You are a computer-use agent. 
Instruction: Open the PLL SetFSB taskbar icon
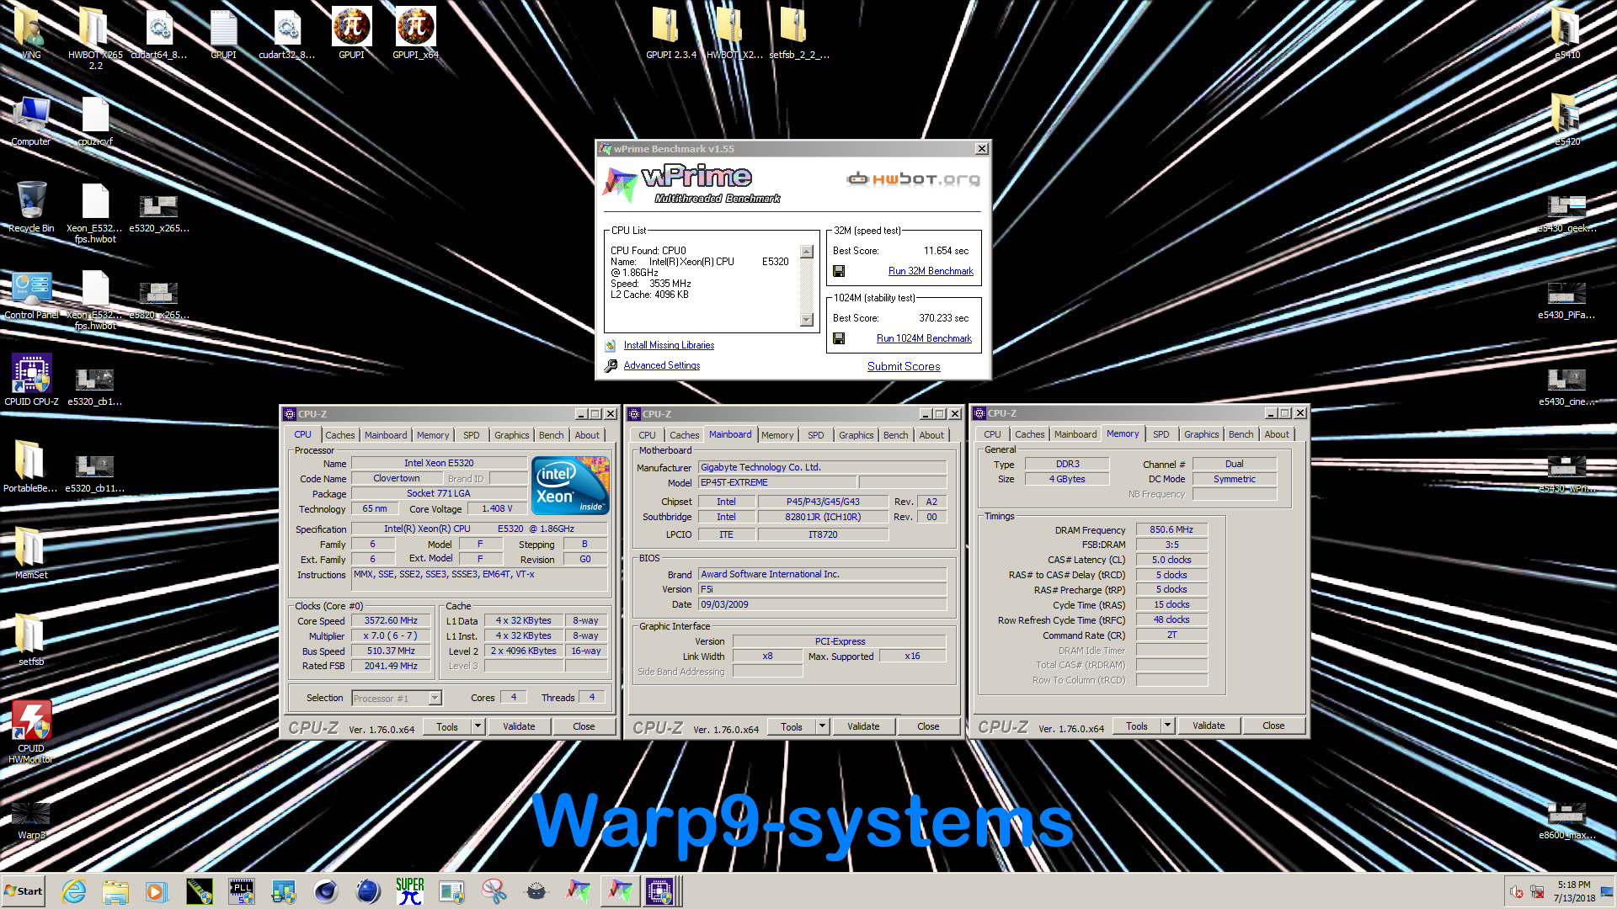coord(242,890)
